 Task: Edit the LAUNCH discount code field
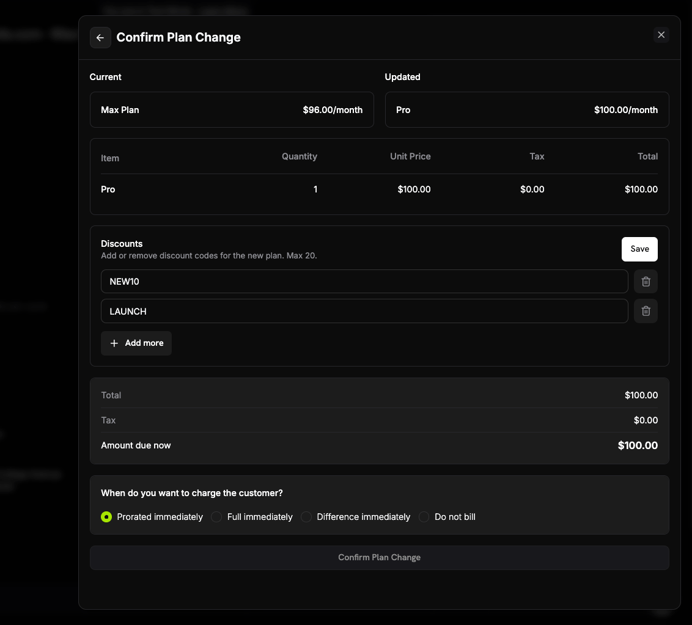pyautogui.click(x=364, y=311)
